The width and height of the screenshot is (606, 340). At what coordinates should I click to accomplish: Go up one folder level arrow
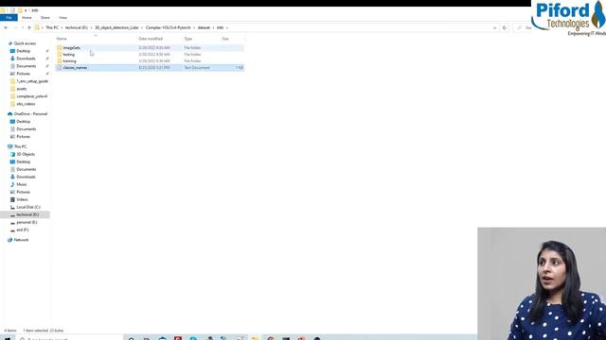click(x=29, y=27)
